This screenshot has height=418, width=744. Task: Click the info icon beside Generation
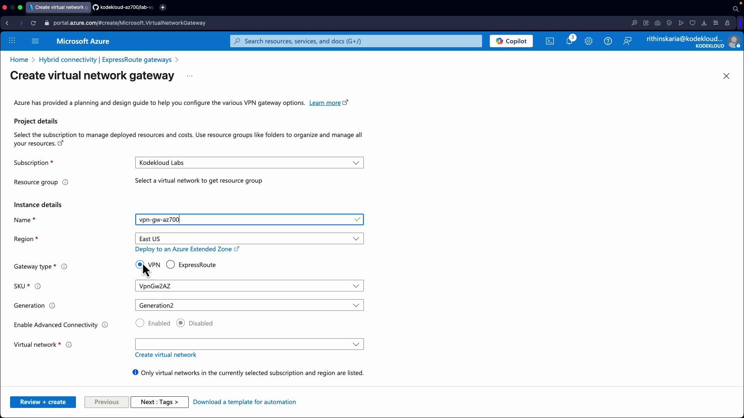52,306
